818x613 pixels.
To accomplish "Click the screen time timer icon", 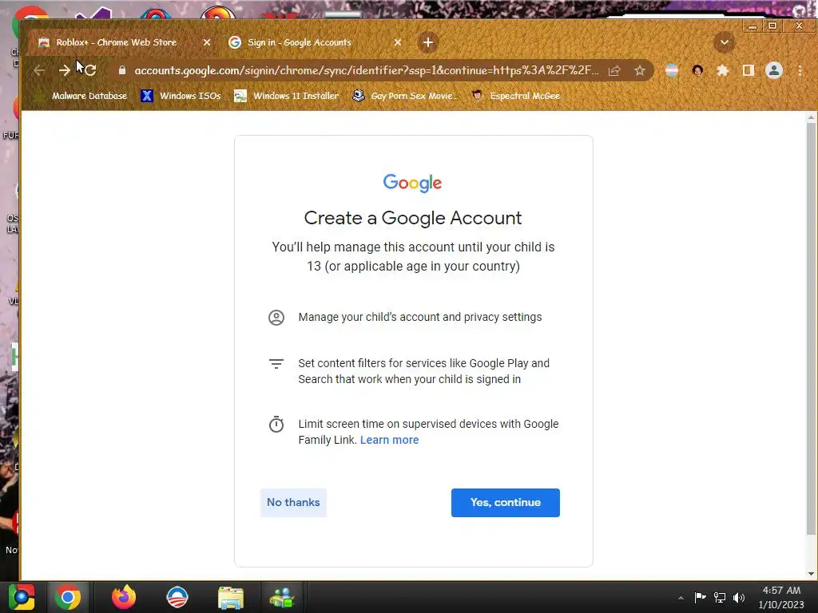I will point(276,425).
